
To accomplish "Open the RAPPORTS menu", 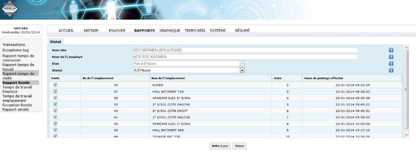I will (x=144, y=30).
